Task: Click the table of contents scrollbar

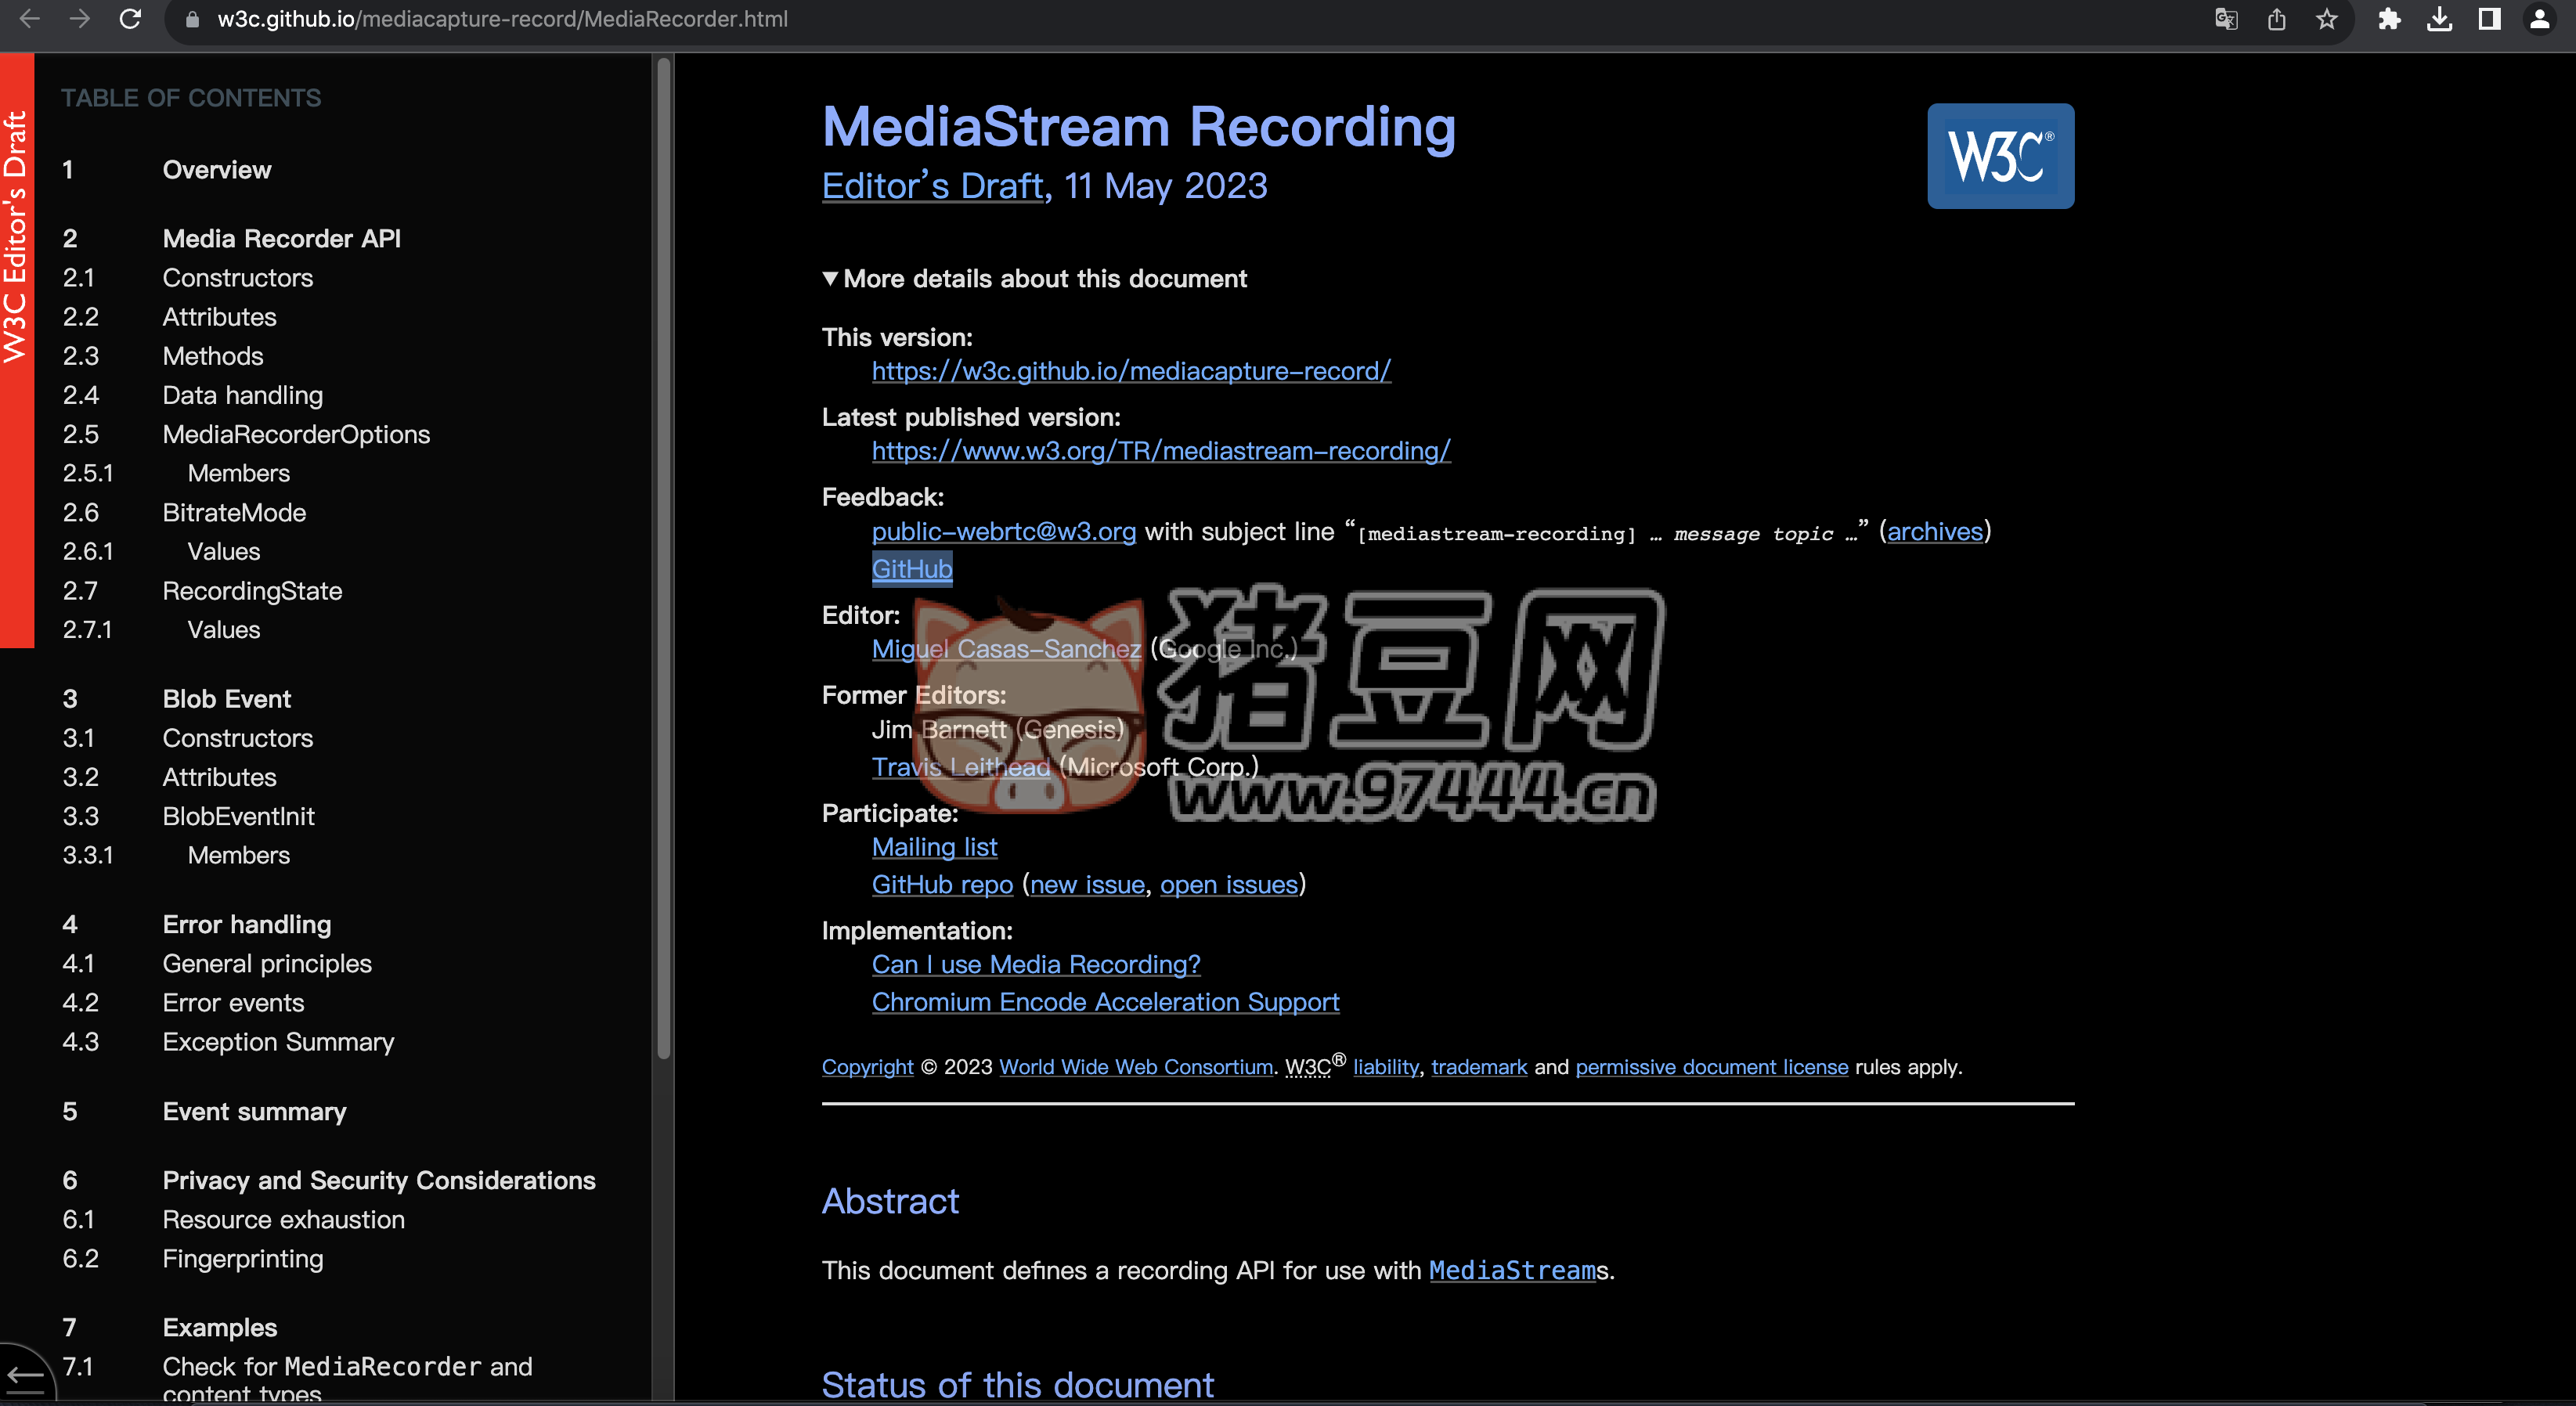Action: click(x=663, y=560)
